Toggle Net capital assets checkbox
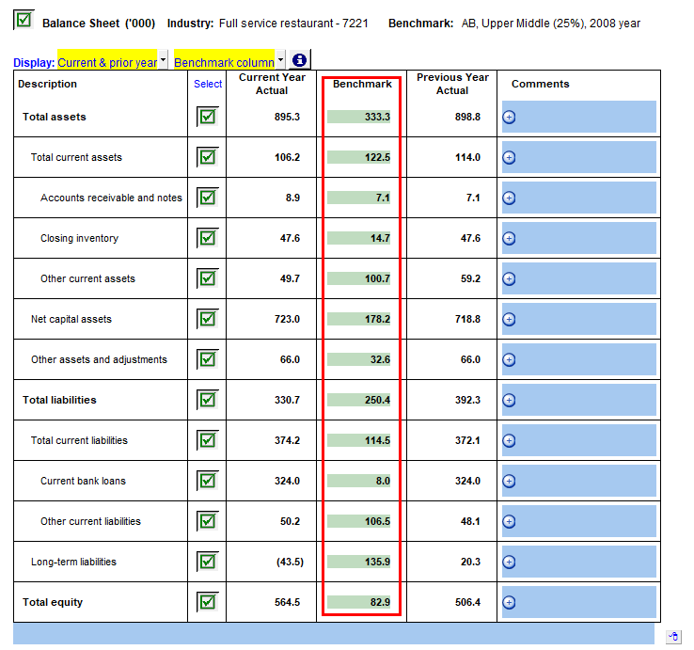The height and width of the screenshot is (650, 694). (x=208, y=319)
